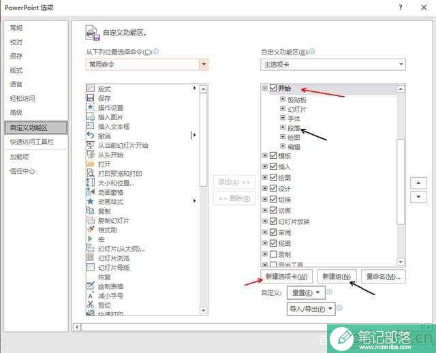The height and width of the screenshot is (353, 436).
Task: Click the 添加(A) >> button
Action: click(234, 182)
